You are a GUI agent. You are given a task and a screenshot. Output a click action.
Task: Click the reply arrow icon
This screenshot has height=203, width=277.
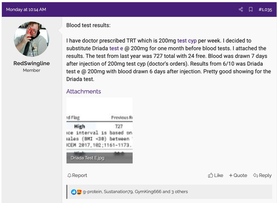coord(255,175)
